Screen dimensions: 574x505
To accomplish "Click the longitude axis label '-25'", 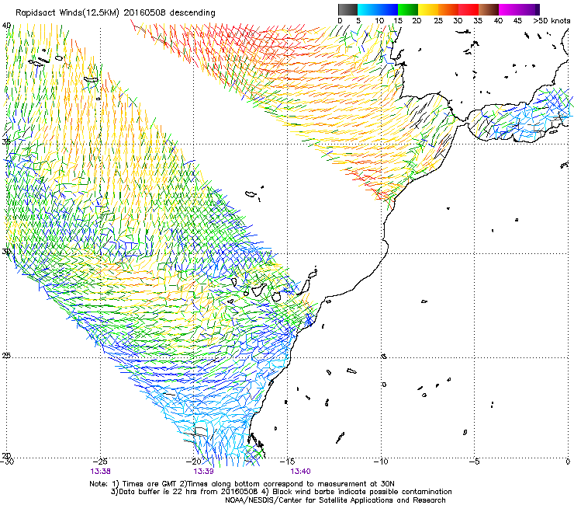I will point(100,461).
